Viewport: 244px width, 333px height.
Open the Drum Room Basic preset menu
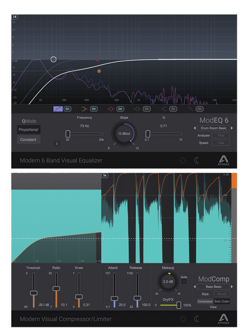pyautogui.click(x=214, y=128)
